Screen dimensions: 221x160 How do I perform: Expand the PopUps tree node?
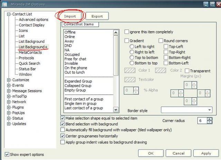pos(9,113)
